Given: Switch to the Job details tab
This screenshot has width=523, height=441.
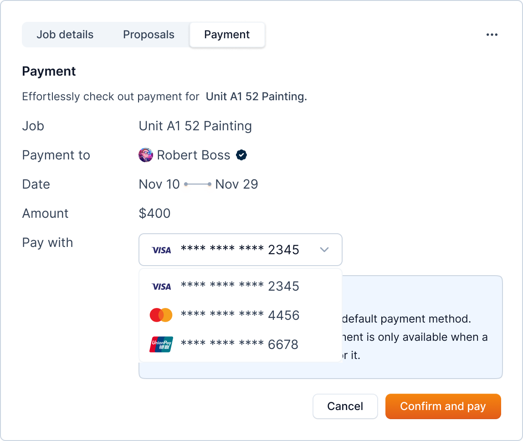Looking at the screenshot, I should pyautogui.click(x=65, y=35).
